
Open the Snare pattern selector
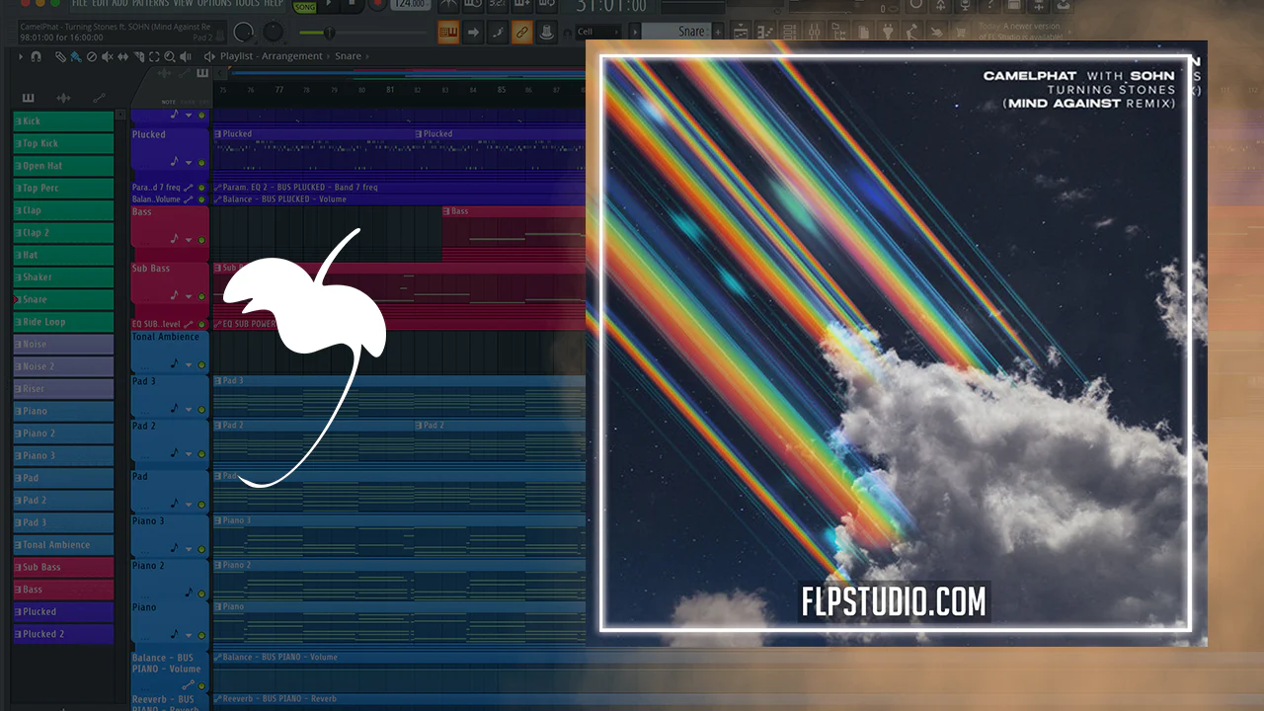click(682, 32)
